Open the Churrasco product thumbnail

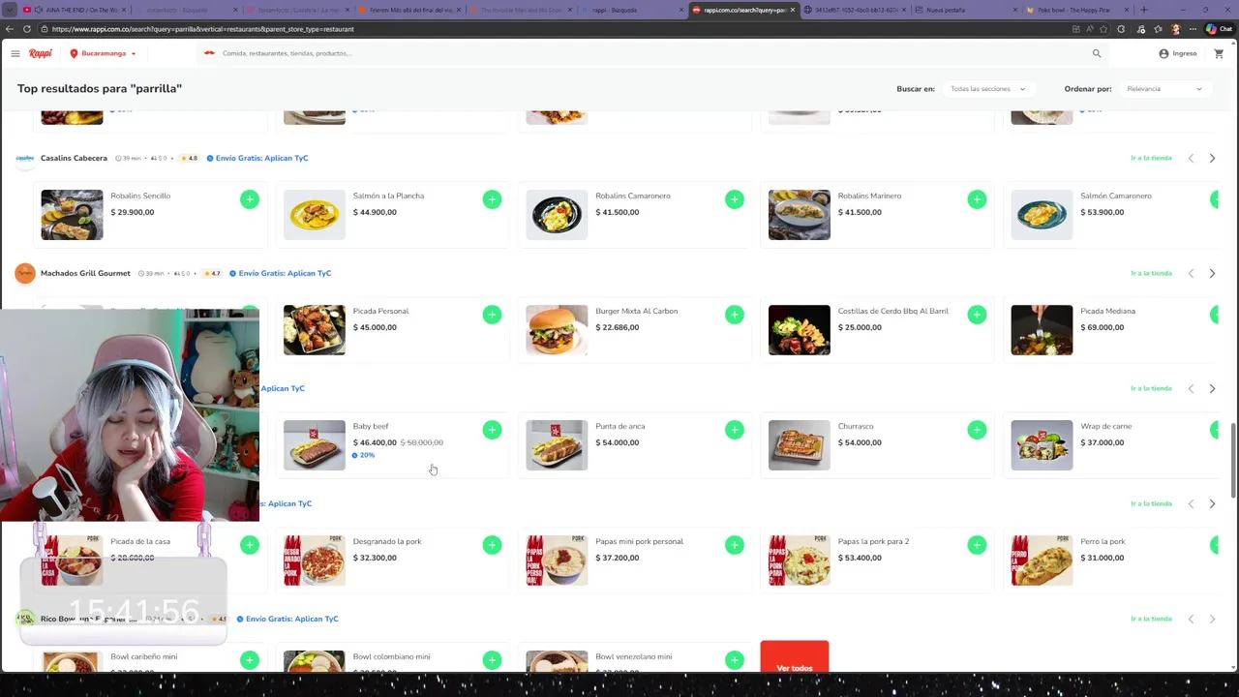coord(799,445)
